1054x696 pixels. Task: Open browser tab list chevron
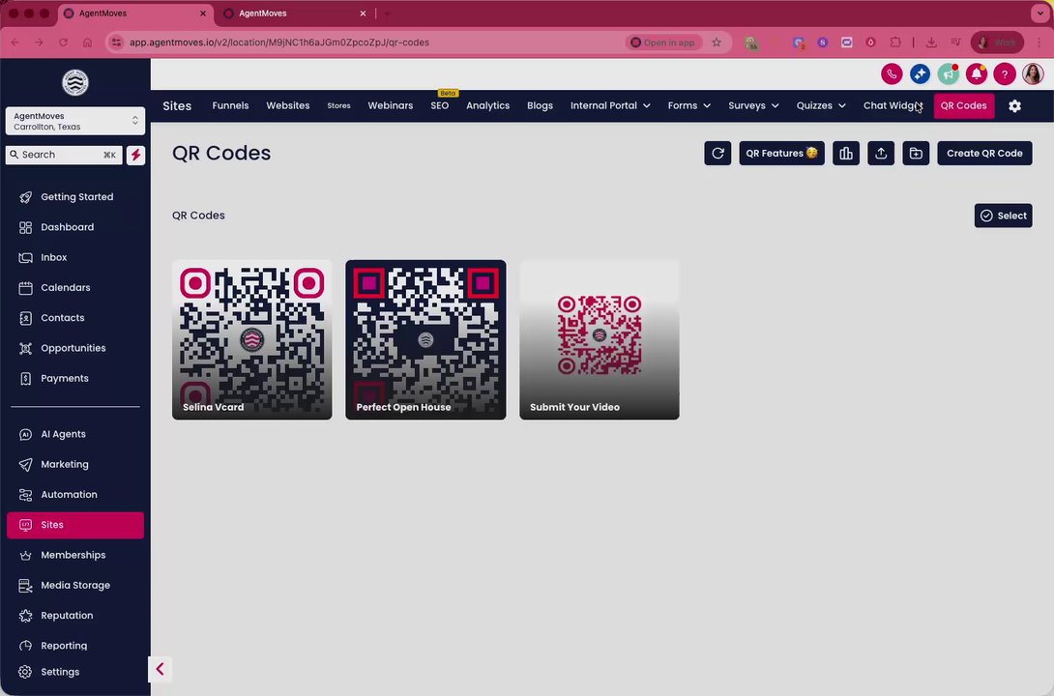(1039, 14)
